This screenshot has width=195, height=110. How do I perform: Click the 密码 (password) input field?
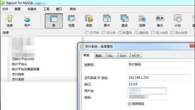pyautogui.click(x=147, y=98)
